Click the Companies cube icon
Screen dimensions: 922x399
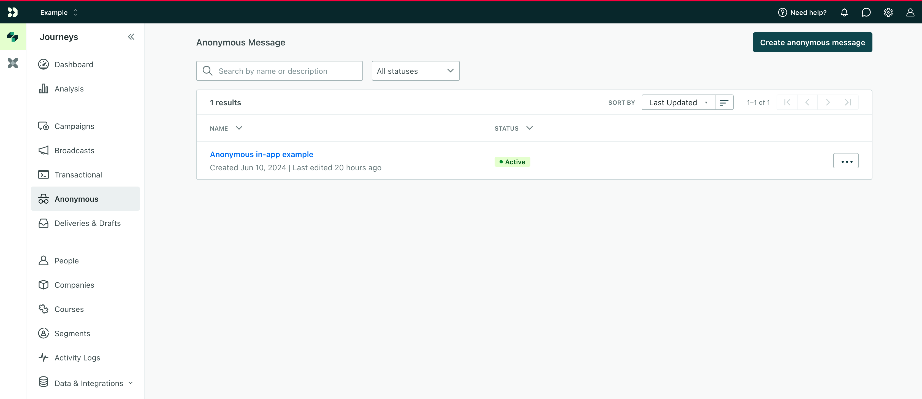click(x=44, y=285)
